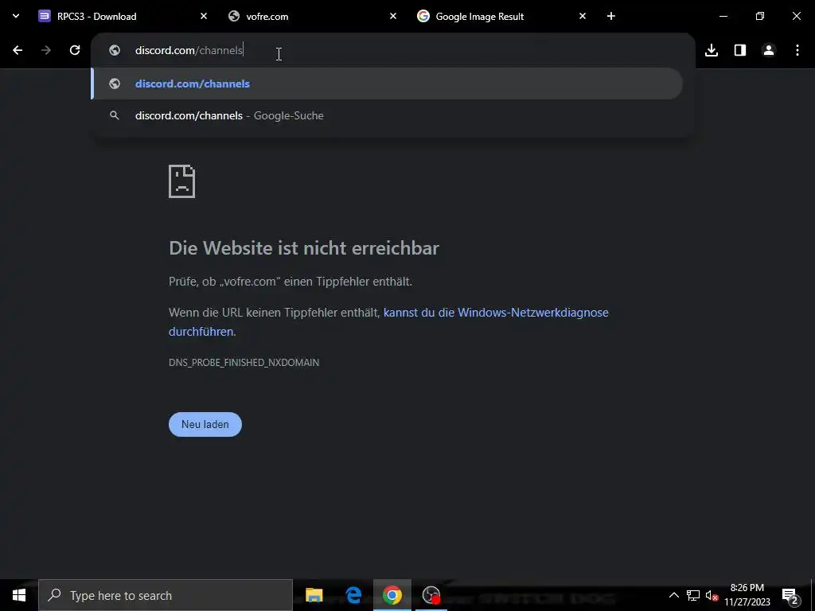Screen dimensions: 815x611
Task: Open the Chrome three-dot menu
Action: pyautogui.click(x=797, y=50)
